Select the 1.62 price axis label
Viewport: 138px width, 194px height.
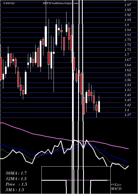(x=128, y=70)
